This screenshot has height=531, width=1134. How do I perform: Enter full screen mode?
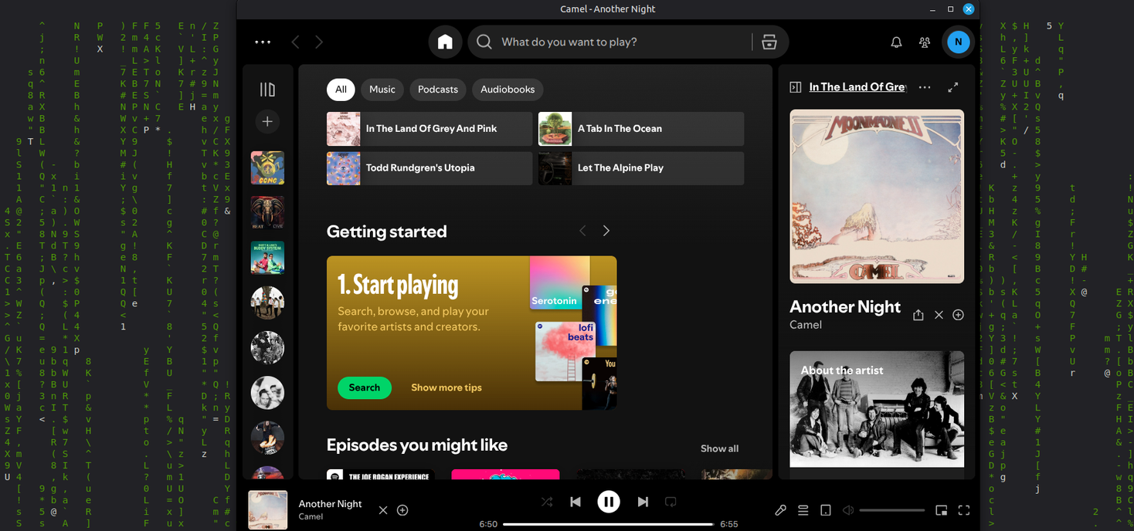pos(964,510)
